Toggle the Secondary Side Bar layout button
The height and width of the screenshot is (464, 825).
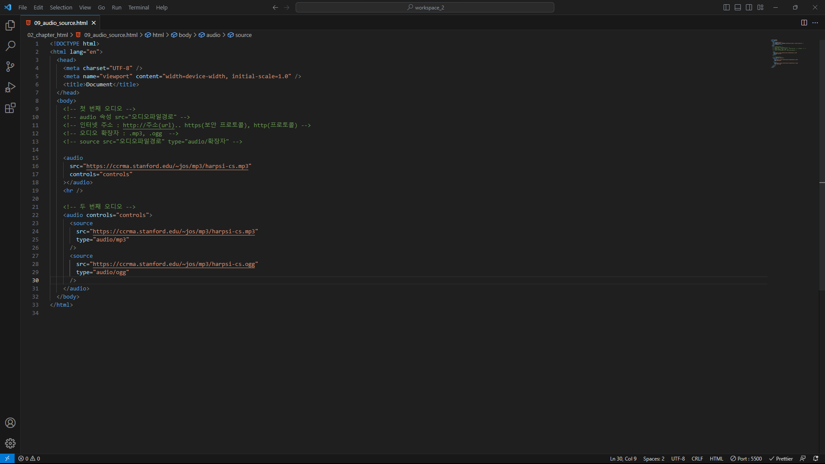(x=749, y=7)
